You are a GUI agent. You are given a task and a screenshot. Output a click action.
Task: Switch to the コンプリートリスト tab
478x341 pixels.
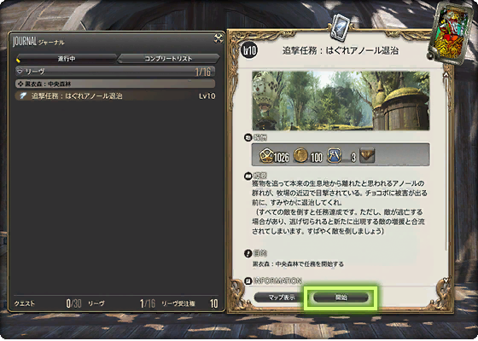(x=168, y=59)
